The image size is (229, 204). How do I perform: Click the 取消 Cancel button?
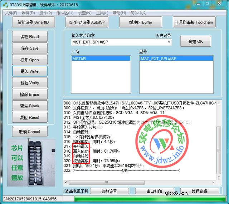pyautogui.click(x=30, y=132)
